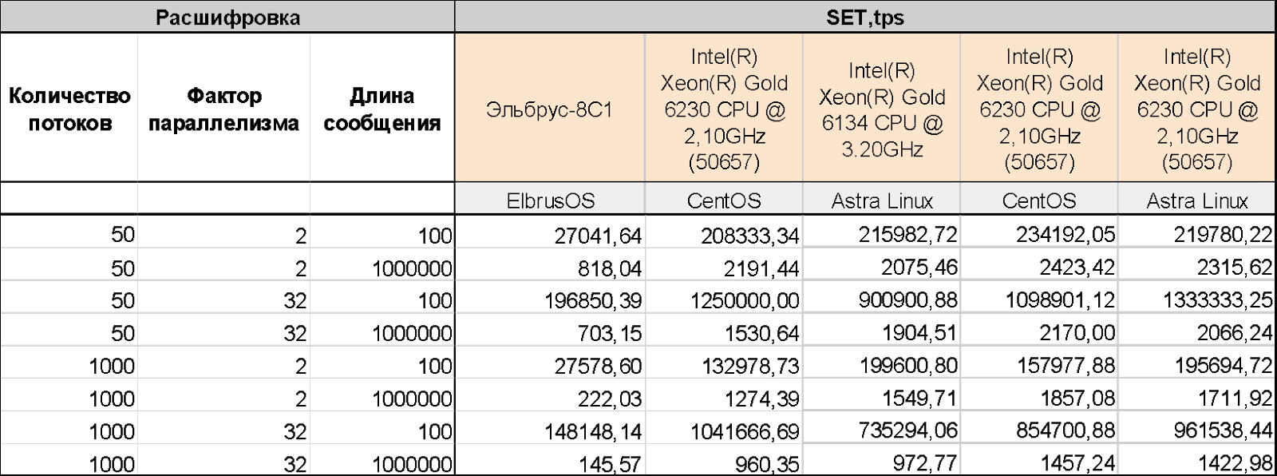Screen dimensions: 1277x476
Task: Click Xeon Gold 6230 cell above the last Astra Linux
Action: tap(1196, 109)
